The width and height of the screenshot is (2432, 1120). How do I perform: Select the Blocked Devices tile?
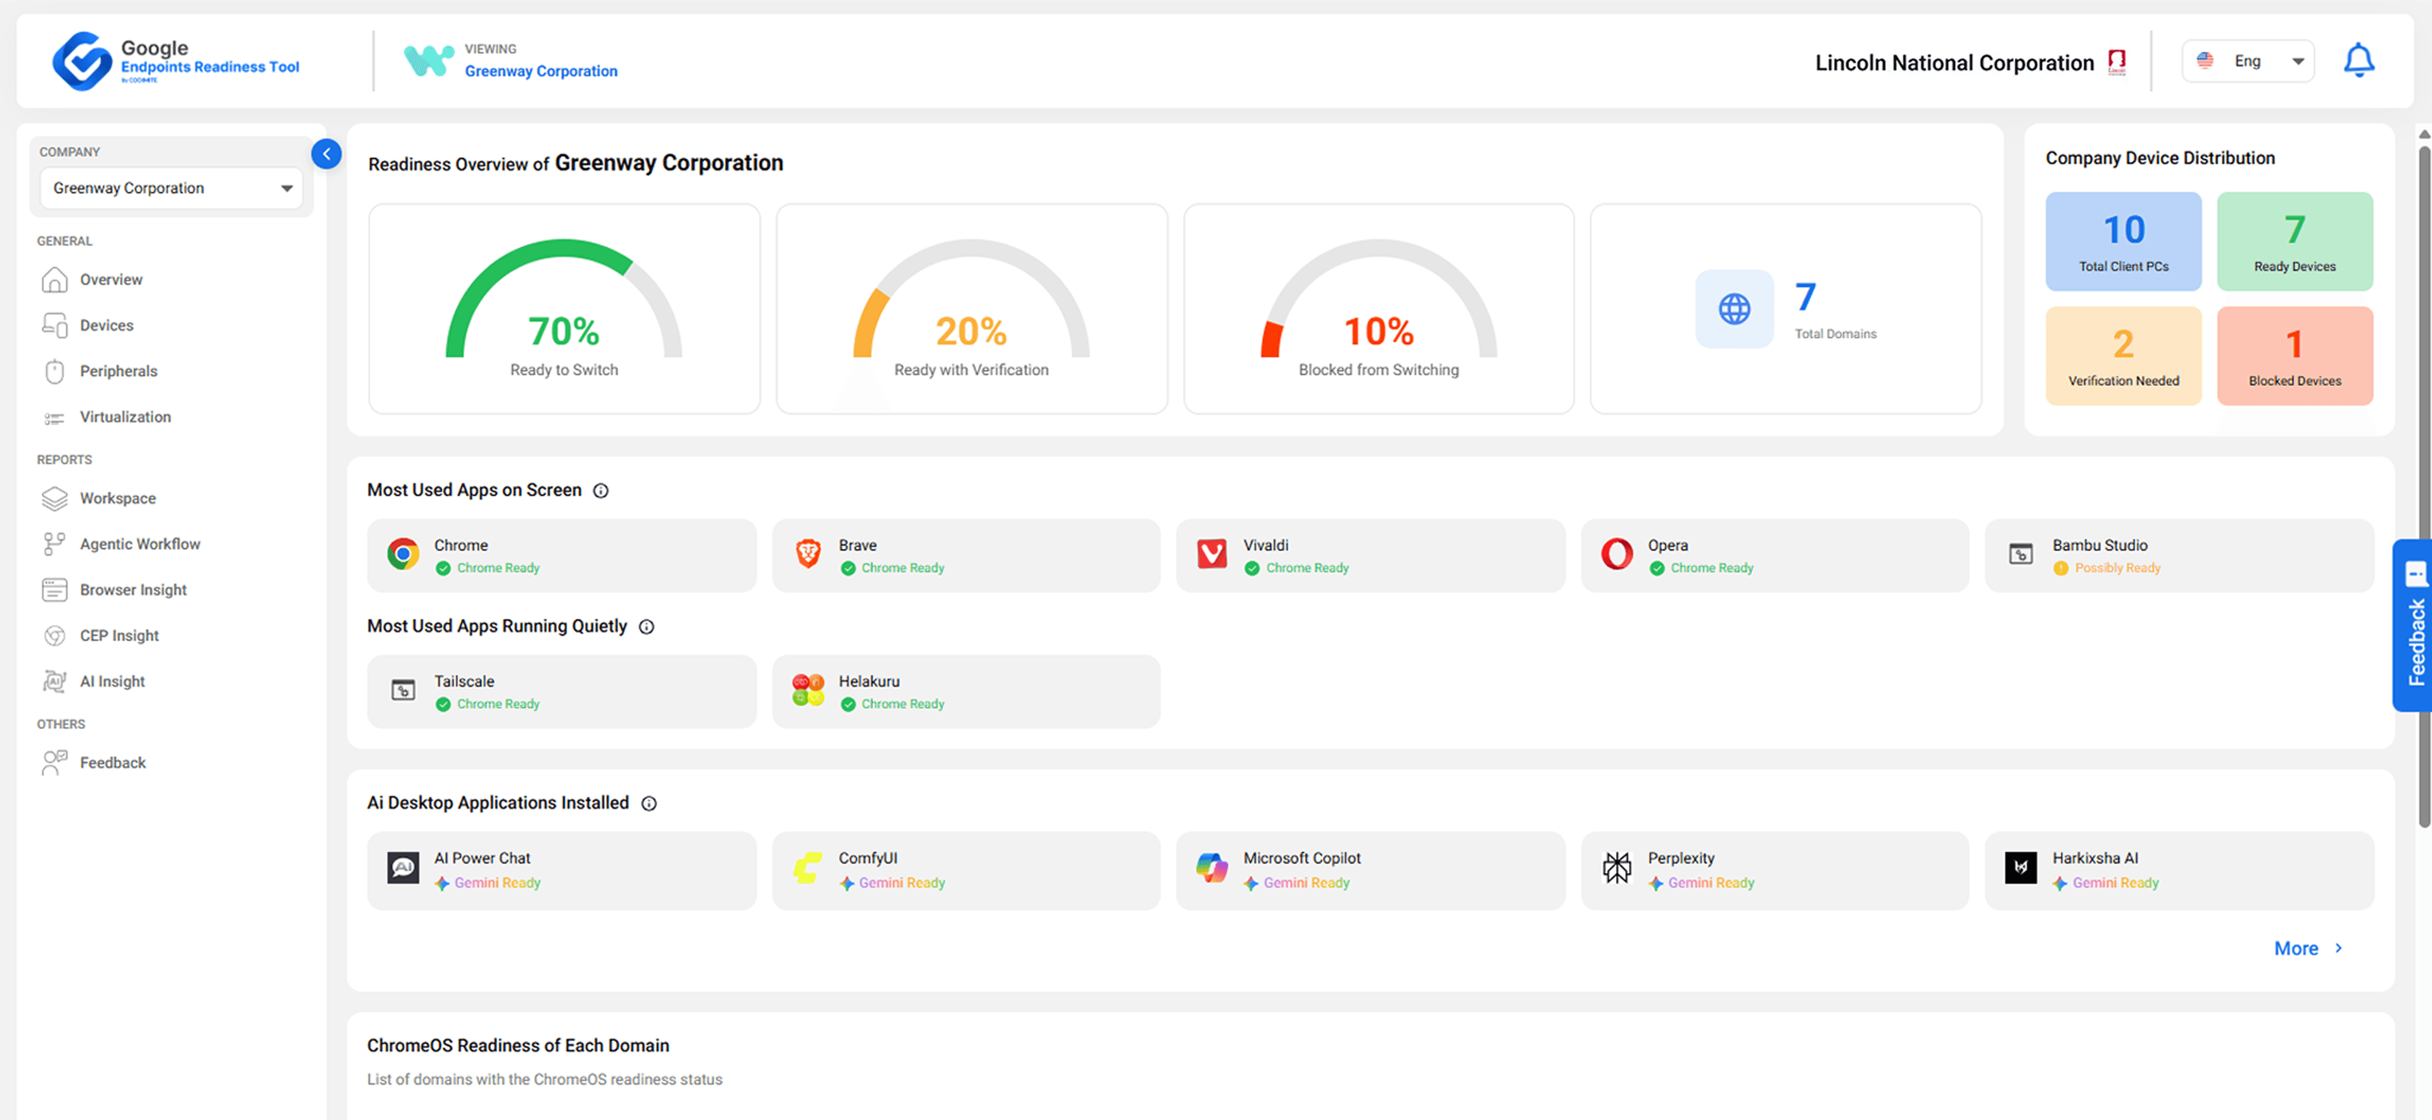coord(2295,356)
